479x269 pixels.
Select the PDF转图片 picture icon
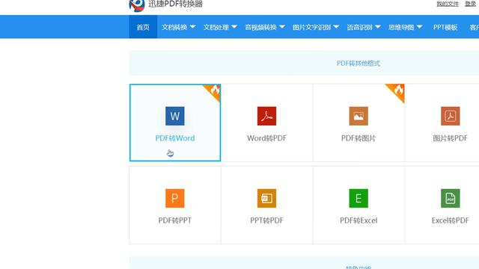coord(359,116)
